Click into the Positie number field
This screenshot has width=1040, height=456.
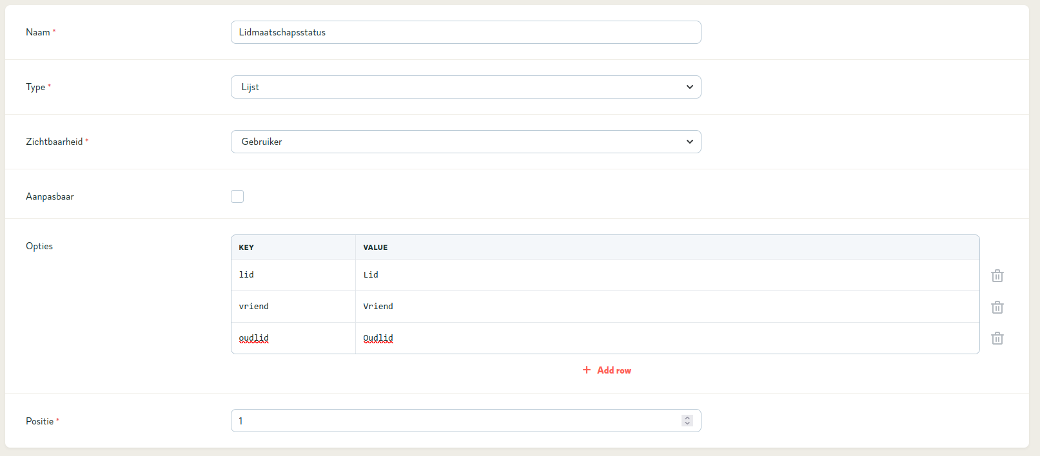pos(451,421)
